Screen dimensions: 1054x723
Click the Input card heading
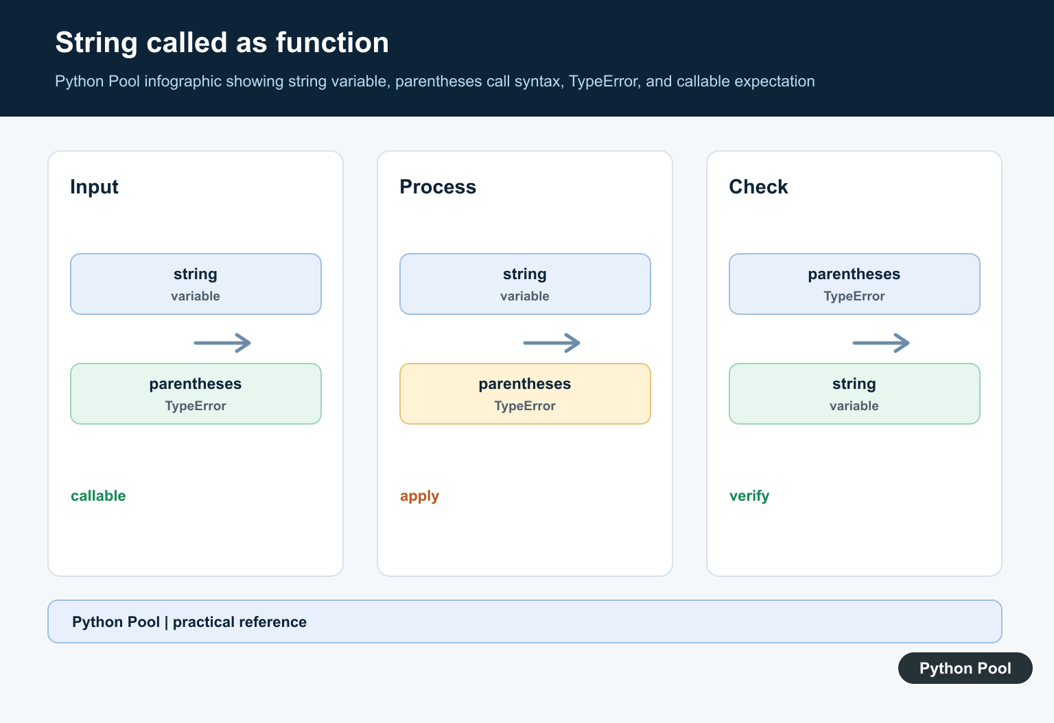point(94,187)
